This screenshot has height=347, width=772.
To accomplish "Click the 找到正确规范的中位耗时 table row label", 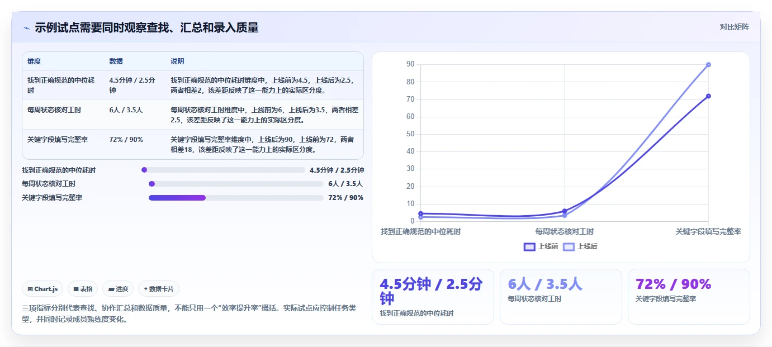I will [61, 85].
